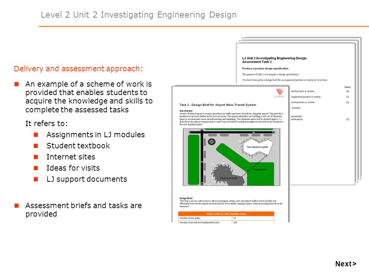Image resolution: width=369 pixels, height=276 pixels.
Task: Click the 'Design Brief' subheading in the document
Action: [x=186, y=198]
